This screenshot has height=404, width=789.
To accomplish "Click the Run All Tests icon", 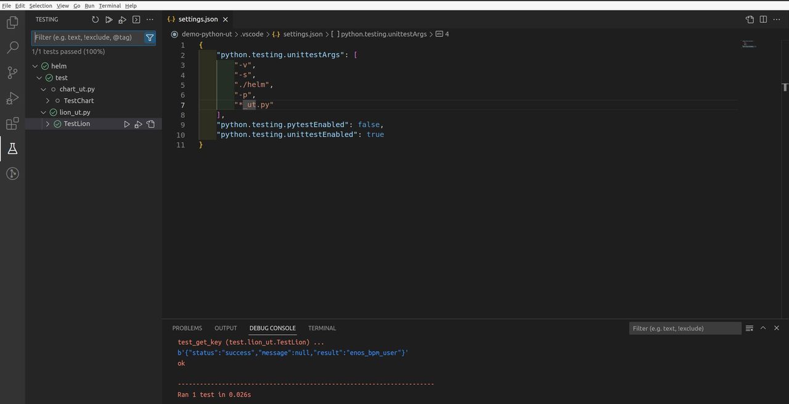I will (108, 20).
